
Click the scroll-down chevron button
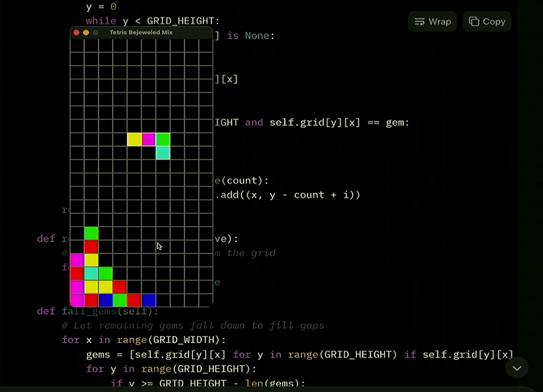tap(517, 368)
